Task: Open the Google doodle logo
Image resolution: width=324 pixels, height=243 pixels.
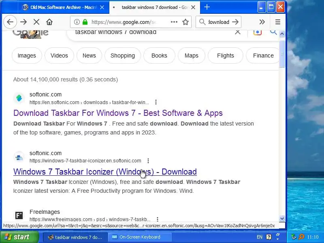Action: pyautogui.click(x=30, y=34)
